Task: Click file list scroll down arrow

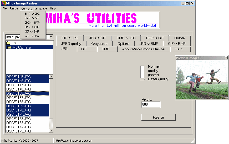Action: click(51, 130)
